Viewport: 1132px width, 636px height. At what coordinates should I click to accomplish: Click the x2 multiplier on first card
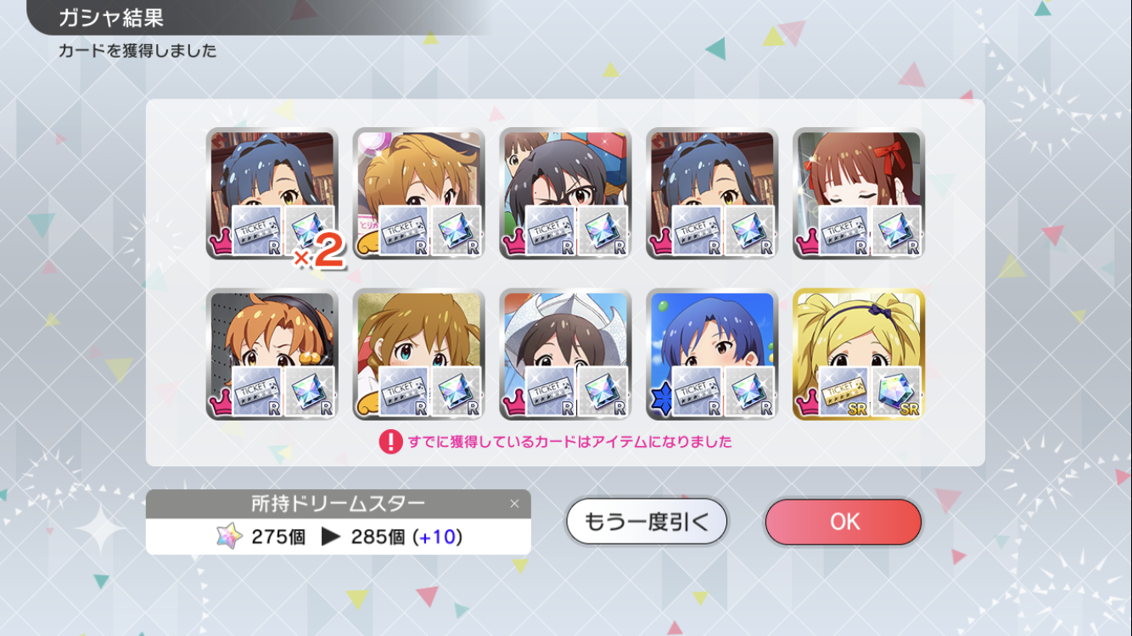319,252
